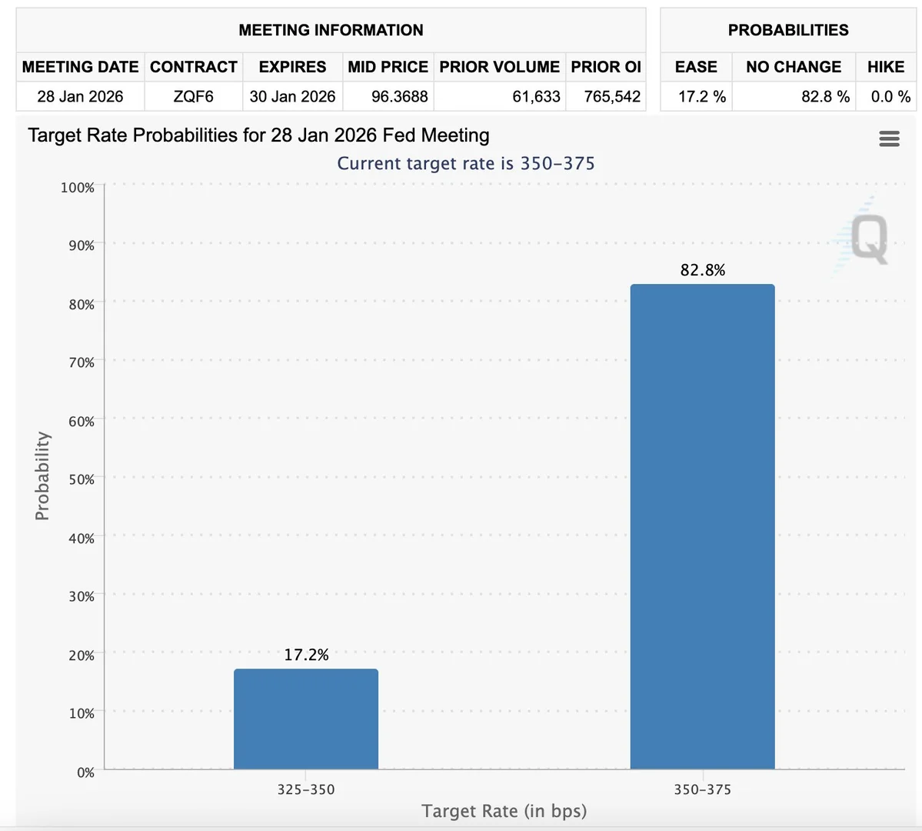
Task: Click the QuikStrike watermark logo
Action: pos(865,239)
